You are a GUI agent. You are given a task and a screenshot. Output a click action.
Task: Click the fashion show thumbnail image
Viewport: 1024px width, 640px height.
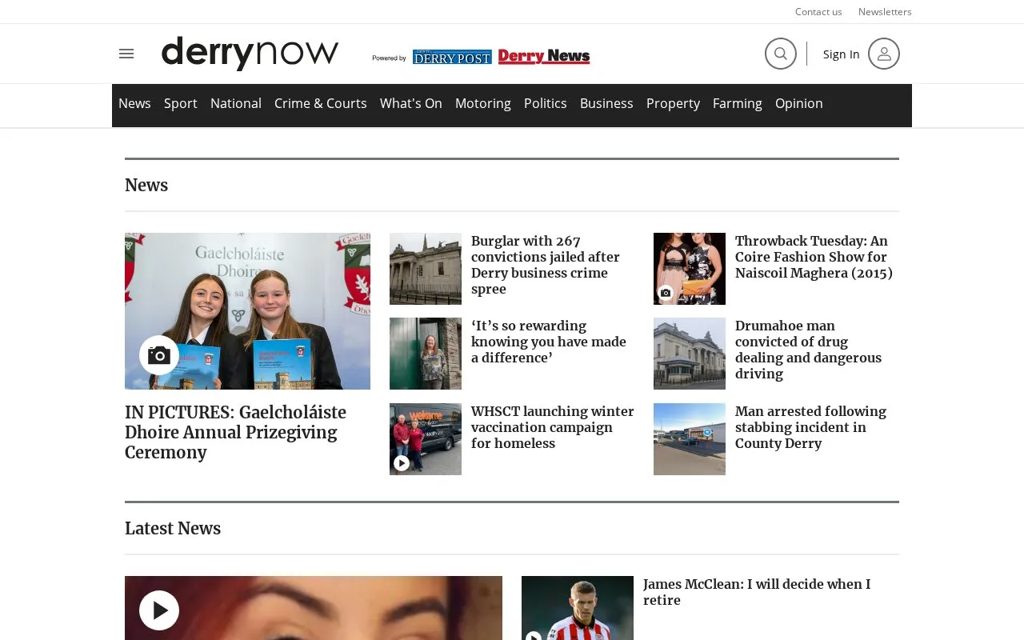click(690, 269)
